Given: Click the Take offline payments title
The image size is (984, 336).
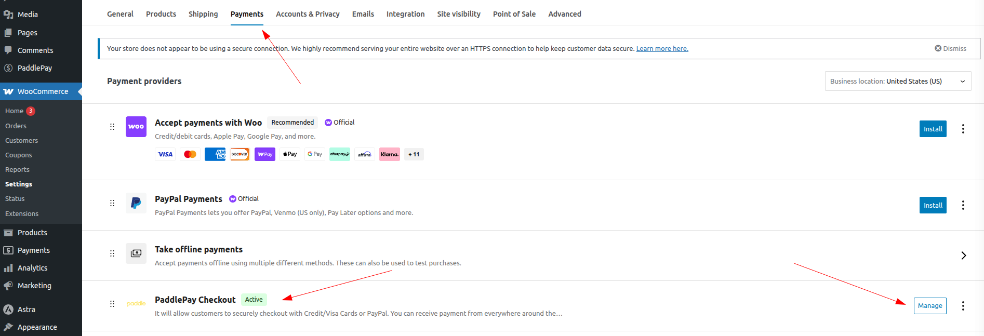Looking at the screenshot, I should click(198, 249).
